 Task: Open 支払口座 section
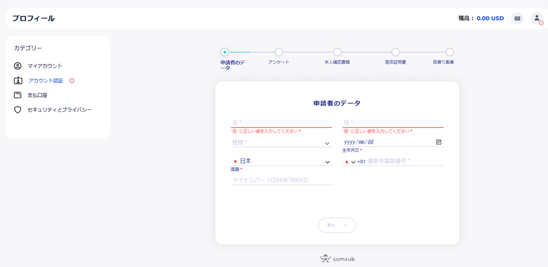(37, 95)
